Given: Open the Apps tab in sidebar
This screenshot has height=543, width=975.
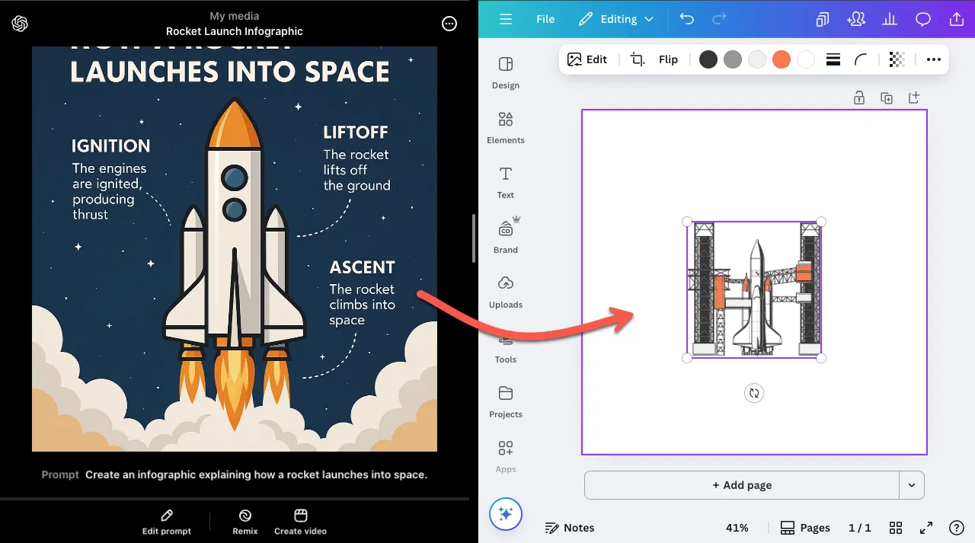Looking at the screenshot, I should coord(506,456).
